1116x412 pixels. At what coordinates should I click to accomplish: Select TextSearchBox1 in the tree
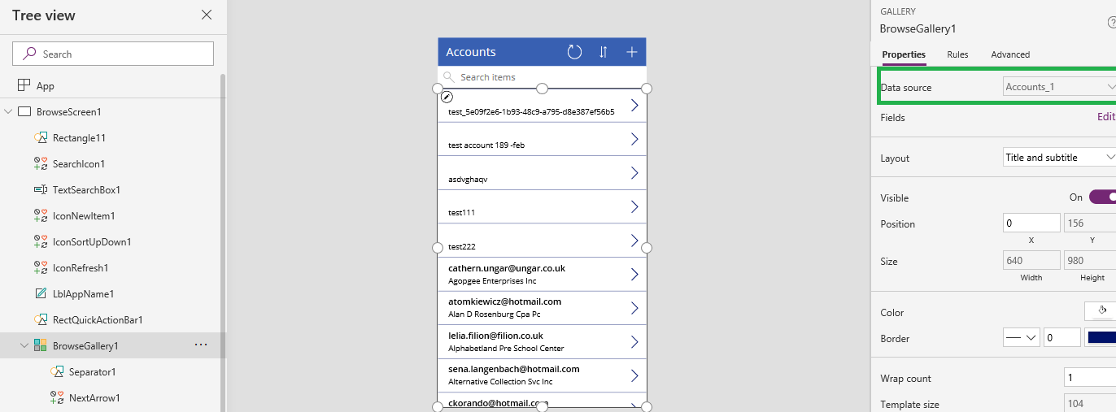tap(86, 189)
